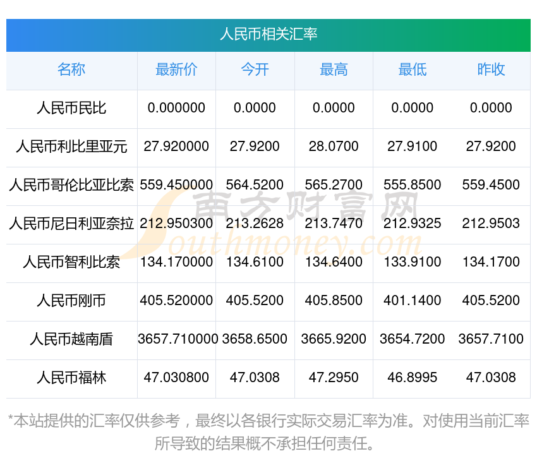Select the 今开 column header
This screenshot has width=537, height=463.
click(255, 69)
